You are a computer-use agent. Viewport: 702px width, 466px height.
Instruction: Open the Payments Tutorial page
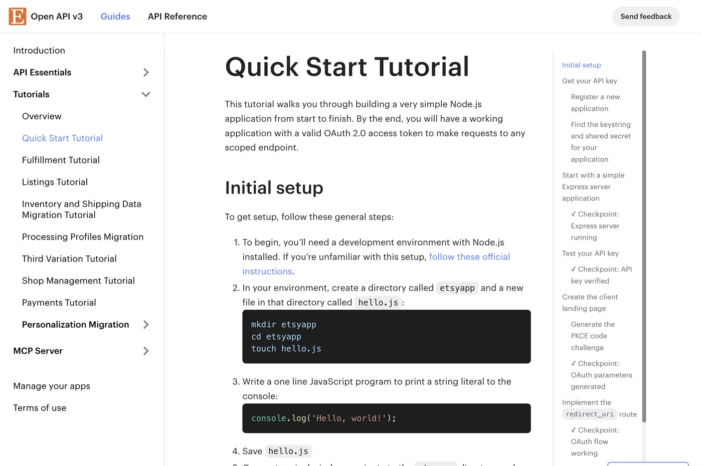click(59, 303)
